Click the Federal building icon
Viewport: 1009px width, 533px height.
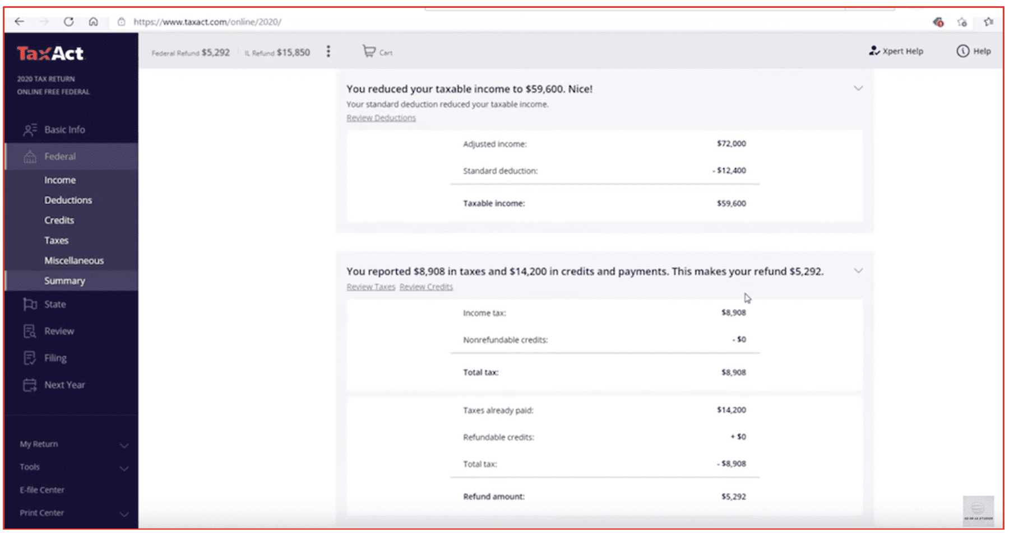tap(30, 157)
